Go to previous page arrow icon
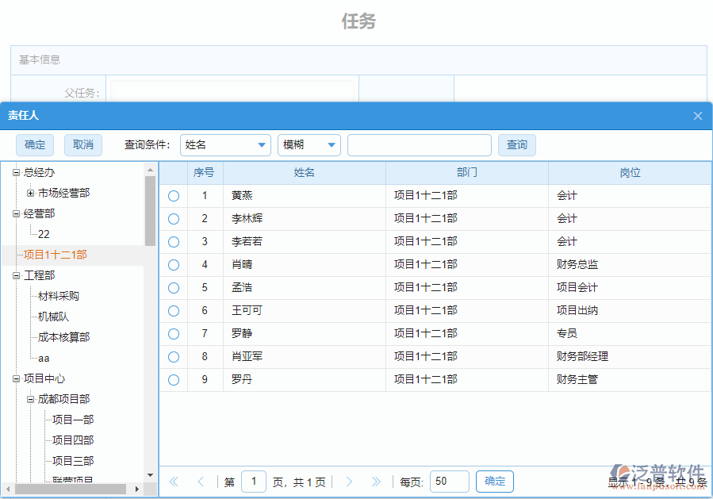This screenshot has width=713, height=499. click(200, 481)
